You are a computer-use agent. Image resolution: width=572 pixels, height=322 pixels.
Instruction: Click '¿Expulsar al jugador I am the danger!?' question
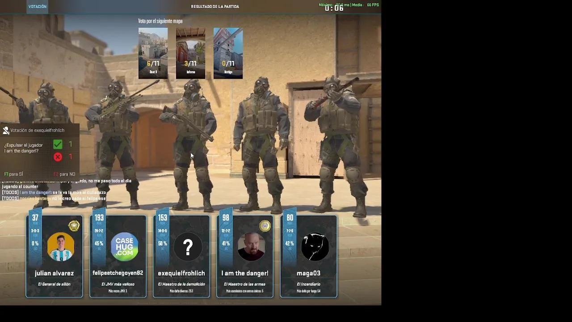[x=24, y=148]
